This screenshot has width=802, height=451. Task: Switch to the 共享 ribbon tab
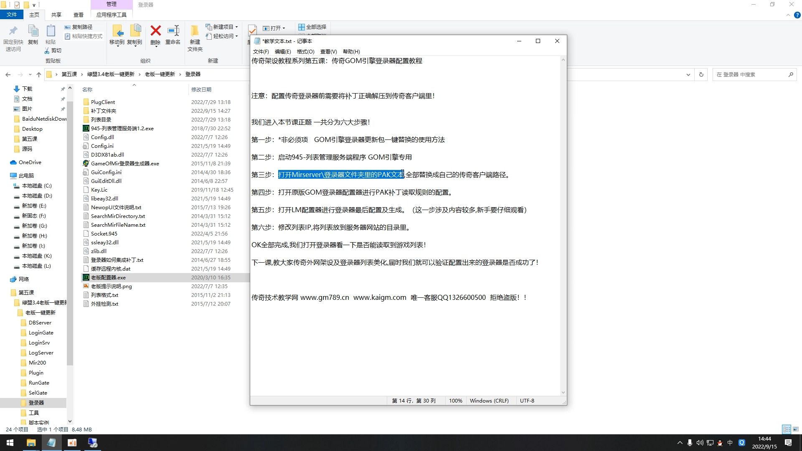[56, 14]
